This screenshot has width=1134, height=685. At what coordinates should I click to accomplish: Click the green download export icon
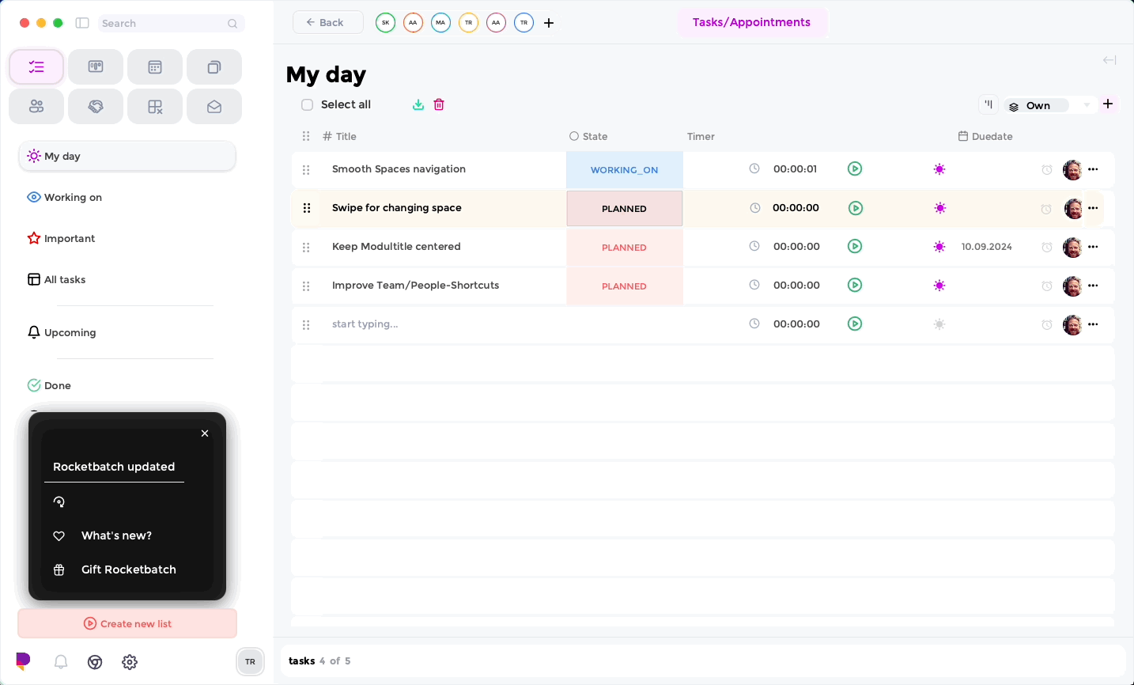(x=418, y=104)
